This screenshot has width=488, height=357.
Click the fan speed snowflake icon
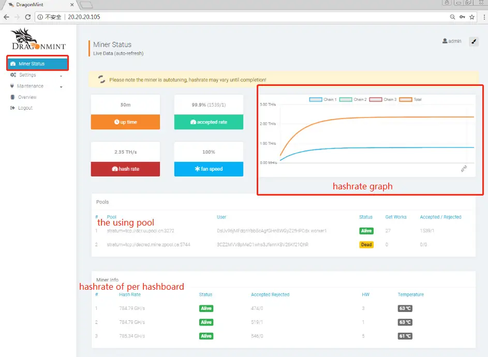[199, 168]
